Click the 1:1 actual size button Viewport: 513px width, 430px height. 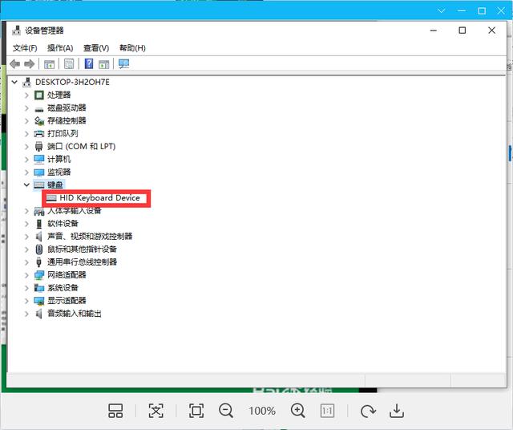[327, 411]
